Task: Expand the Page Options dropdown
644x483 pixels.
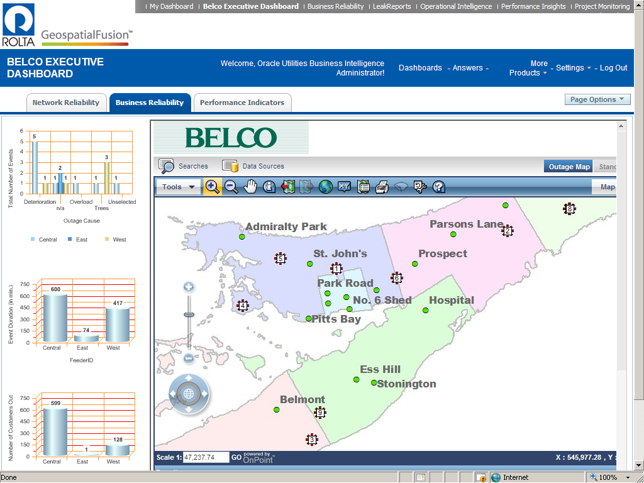Action: pos(597,99)
